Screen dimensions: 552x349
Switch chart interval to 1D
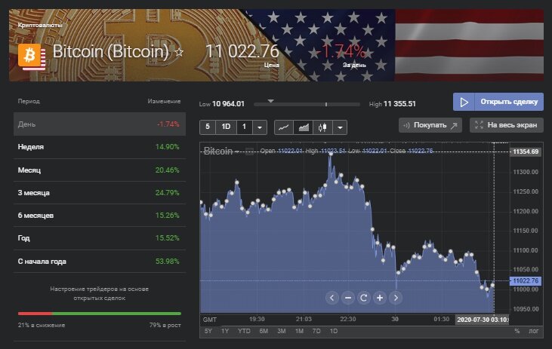click(x=226, y=127)
